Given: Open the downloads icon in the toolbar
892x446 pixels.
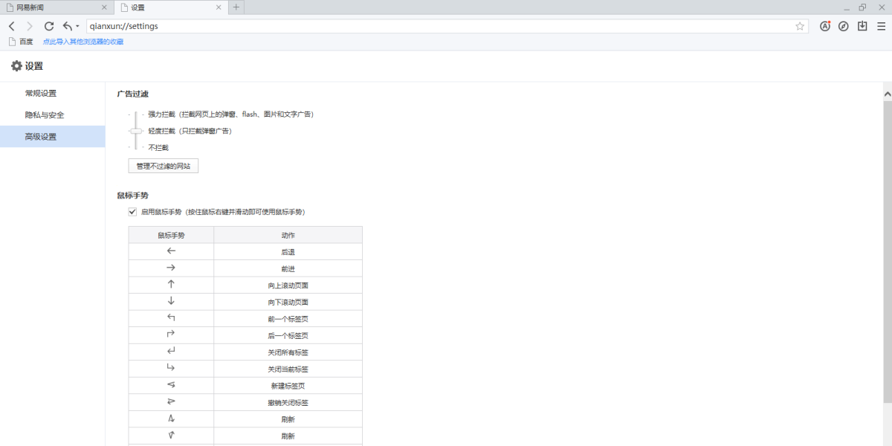Looking at the screenshot, I should tap(862, 26).
